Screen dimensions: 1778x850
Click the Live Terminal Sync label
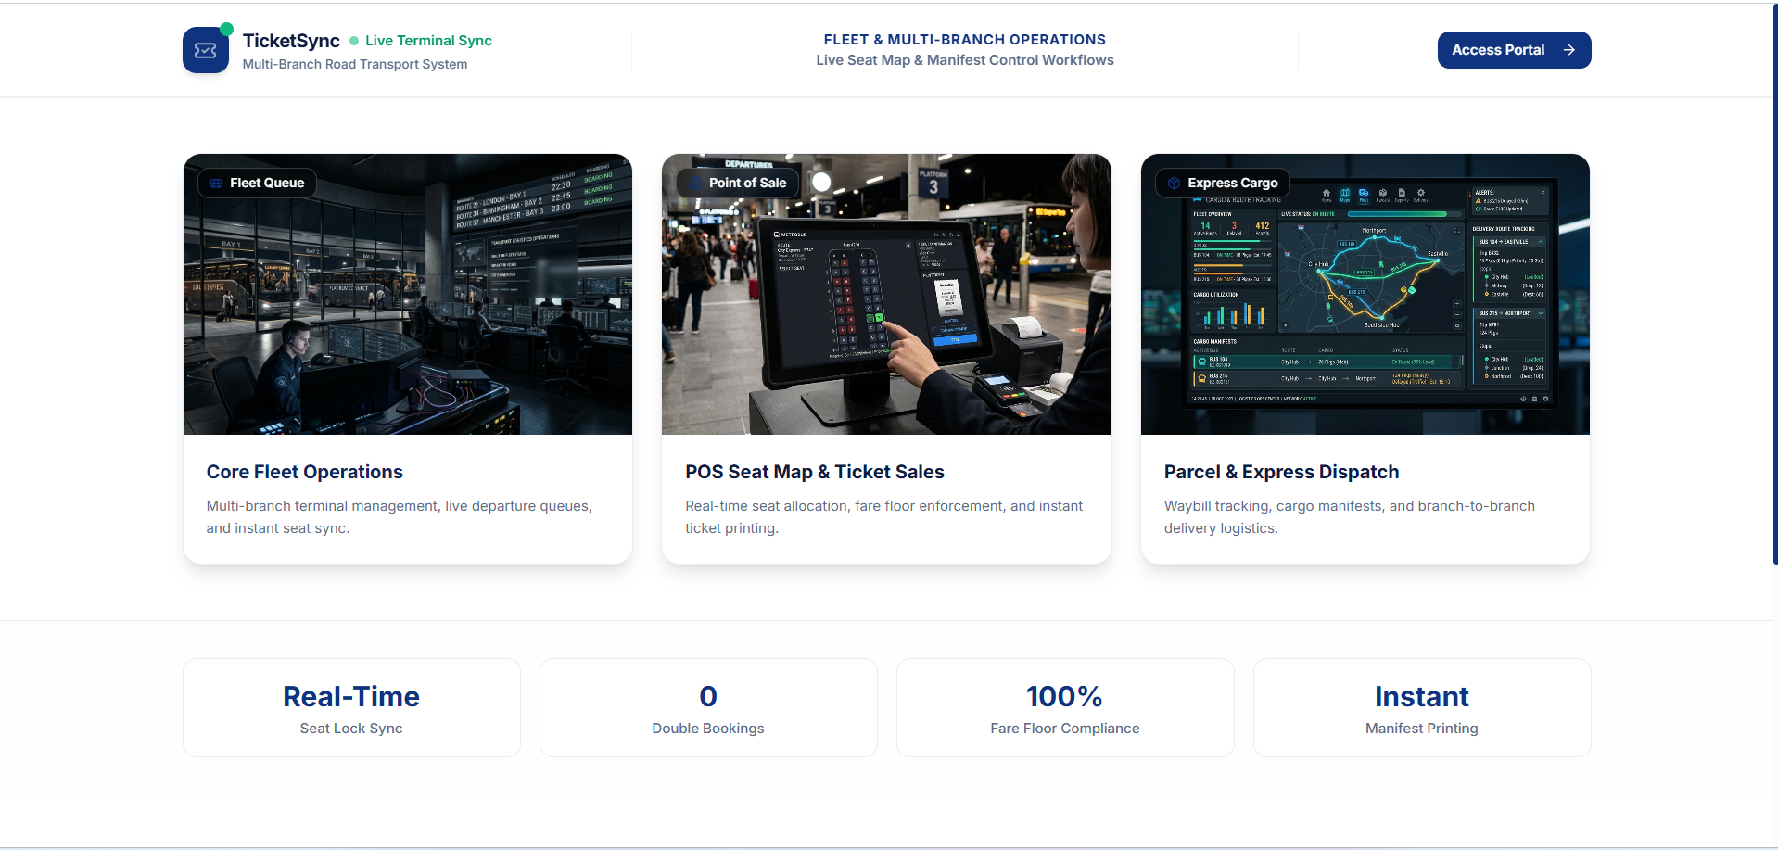pyautogui.click(x=428, y=41)
